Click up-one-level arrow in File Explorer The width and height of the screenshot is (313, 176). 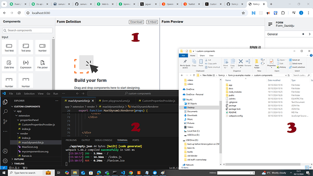[x=194, y=75]
